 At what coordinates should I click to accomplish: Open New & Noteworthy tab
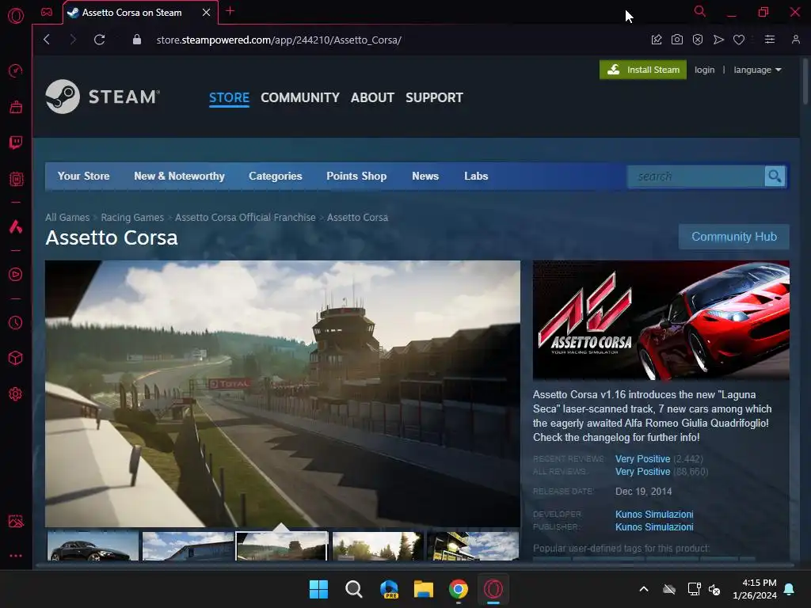[180, 177]
